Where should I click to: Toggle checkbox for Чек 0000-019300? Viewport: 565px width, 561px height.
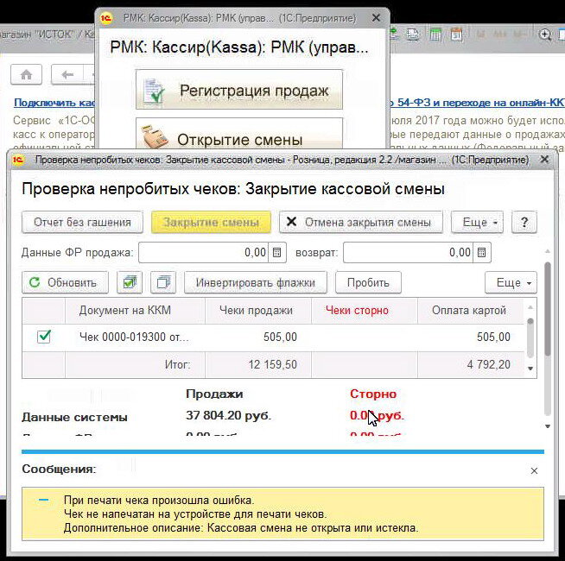[44, 337]
